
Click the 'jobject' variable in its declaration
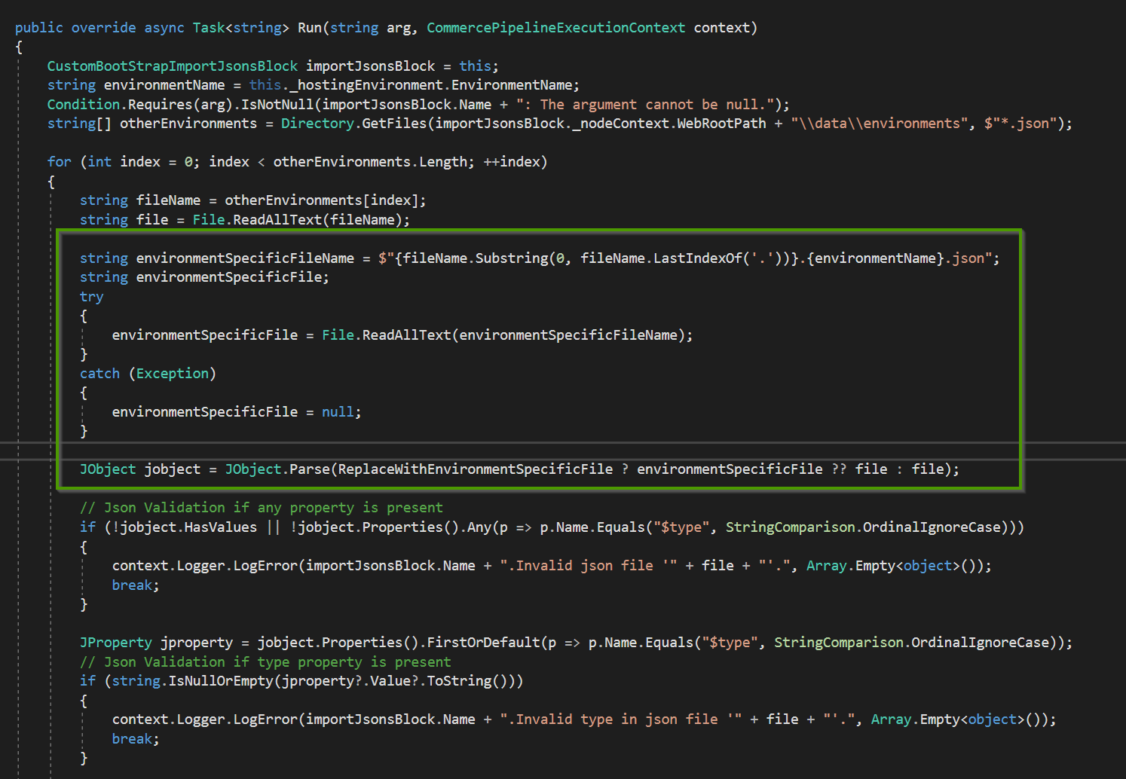(x=173, y=469)
